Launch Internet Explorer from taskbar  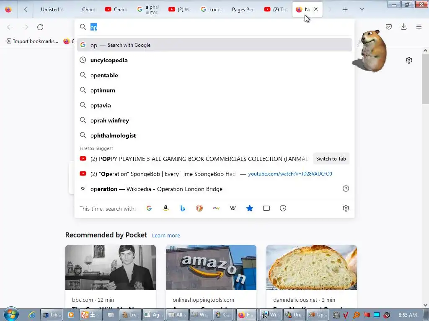tap(32, 315)
